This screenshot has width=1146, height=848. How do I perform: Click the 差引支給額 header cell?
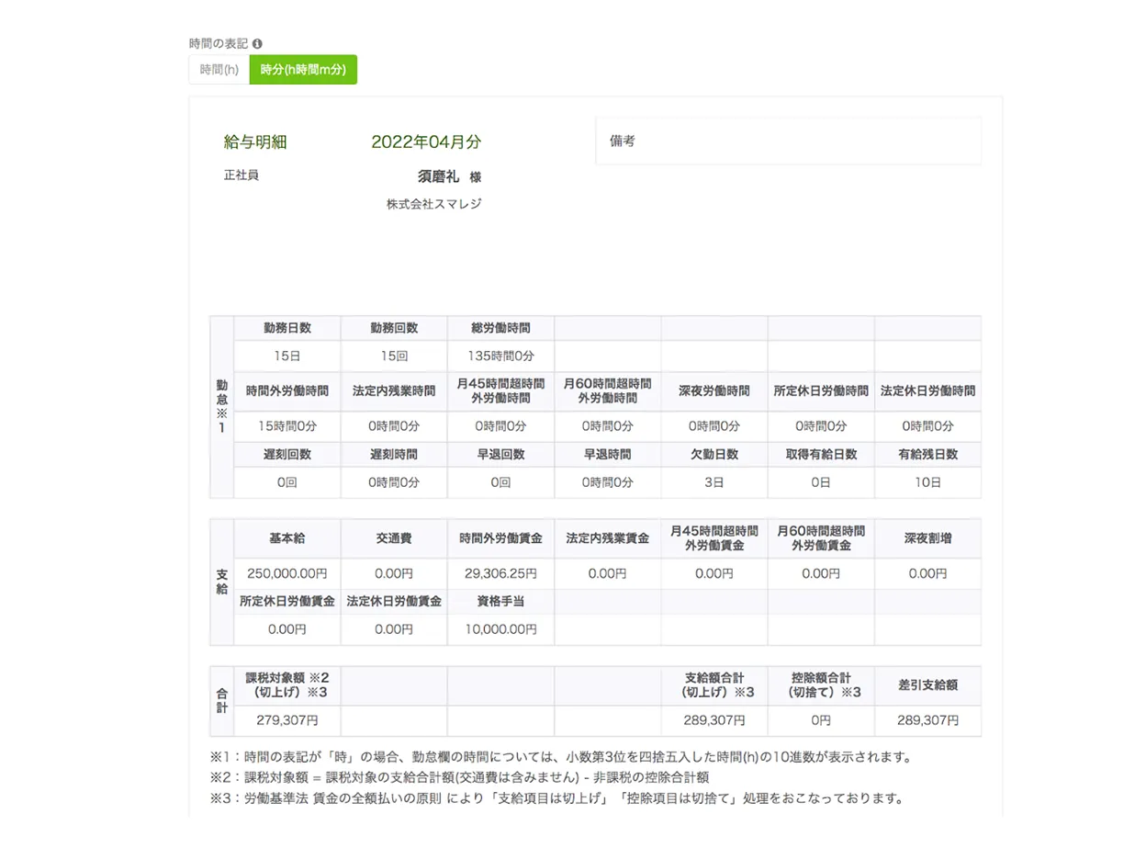tap(927, 685)
